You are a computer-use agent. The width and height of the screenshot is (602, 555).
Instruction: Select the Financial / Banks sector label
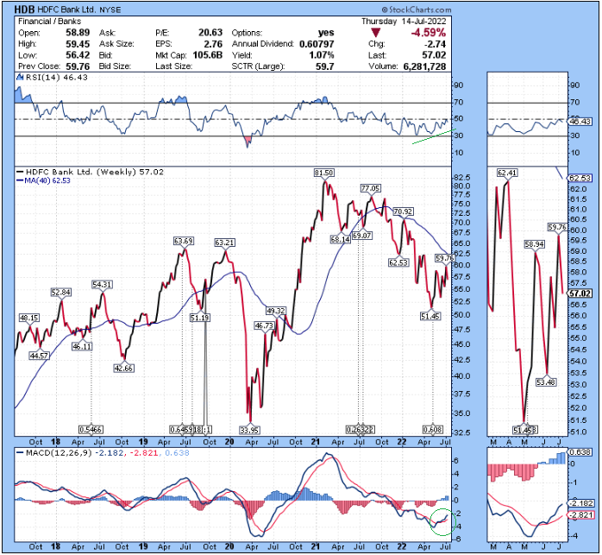pyautogui.click(x=49, y=22)
